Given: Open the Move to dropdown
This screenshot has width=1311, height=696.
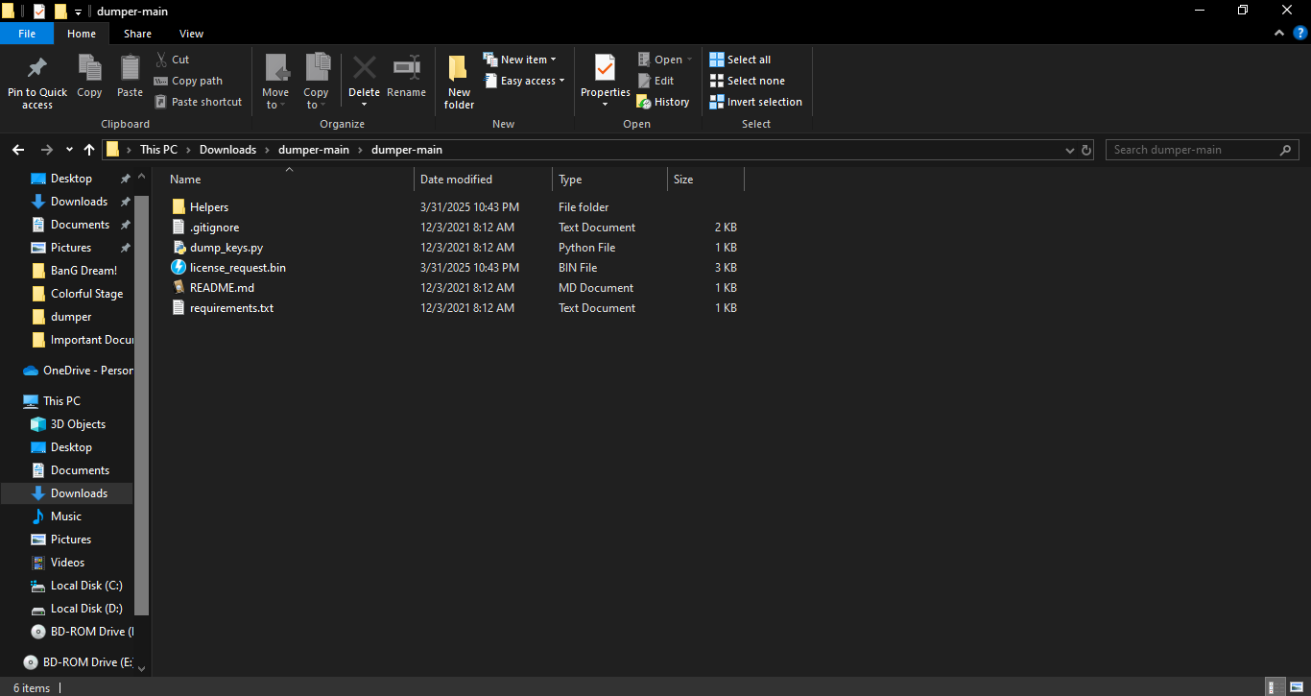Looking at the screenshot, I should pos(275,83).
